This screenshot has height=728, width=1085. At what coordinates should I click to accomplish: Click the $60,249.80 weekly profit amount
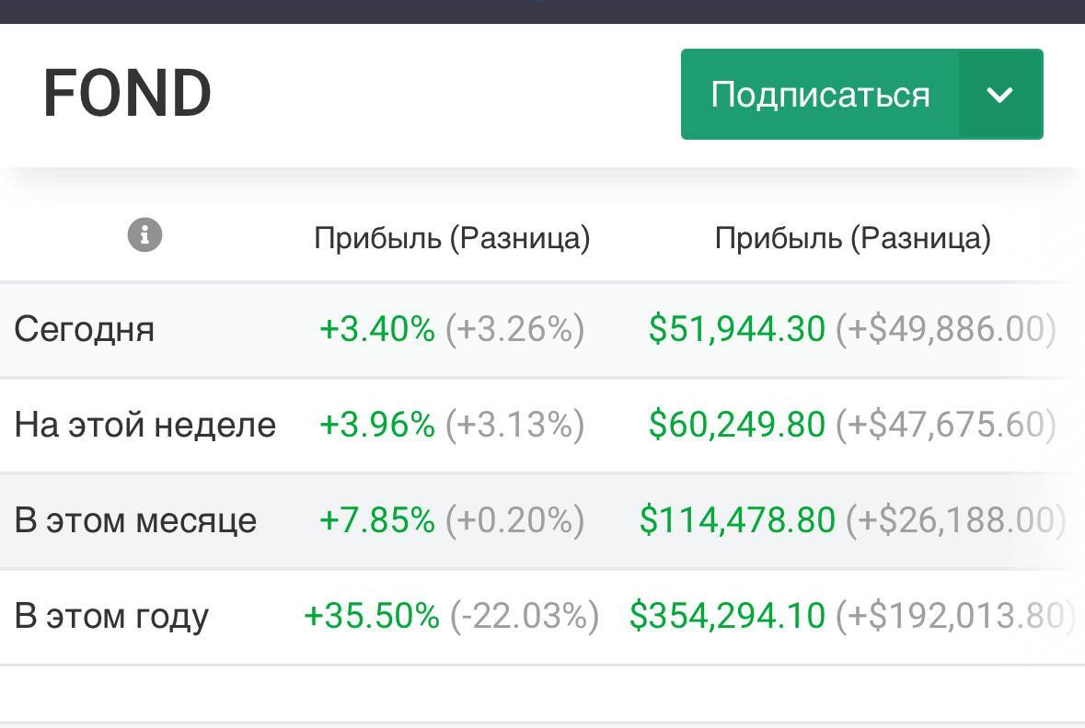click(x=737, y=425)
